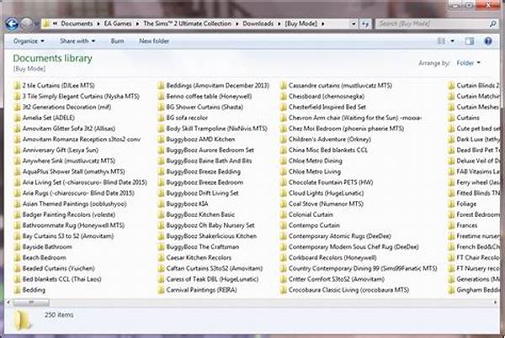This screenshot has width=505, height=338.
Task: Select 3t2 Generations Decoration folder name
Action: 66,107
